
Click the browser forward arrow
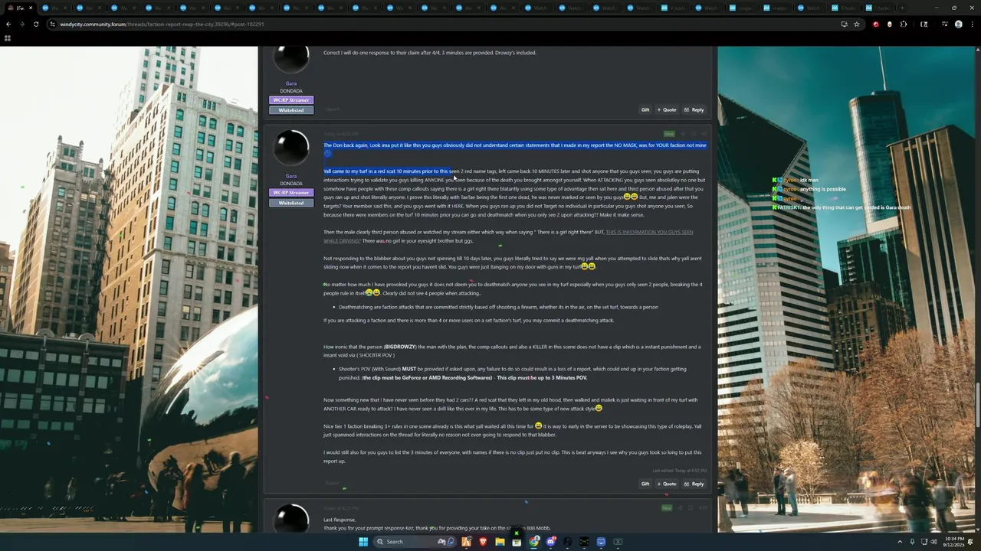(x=22, y=24)
